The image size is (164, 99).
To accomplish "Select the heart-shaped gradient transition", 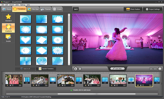I will coord(25,40).
